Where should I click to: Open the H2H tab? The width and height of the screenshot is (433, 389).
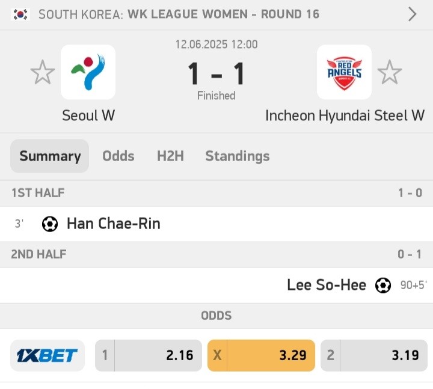[170, 156]
